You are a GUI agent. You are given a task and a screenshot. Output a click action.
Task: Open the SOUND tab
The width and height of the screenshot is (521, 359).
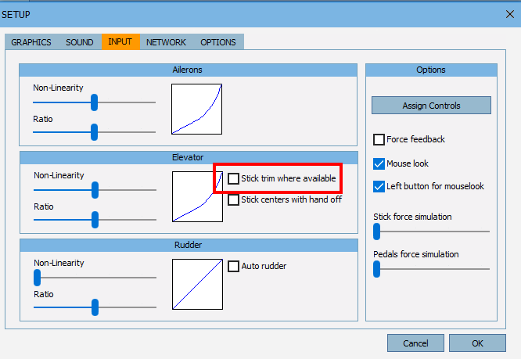pos(80,42)
